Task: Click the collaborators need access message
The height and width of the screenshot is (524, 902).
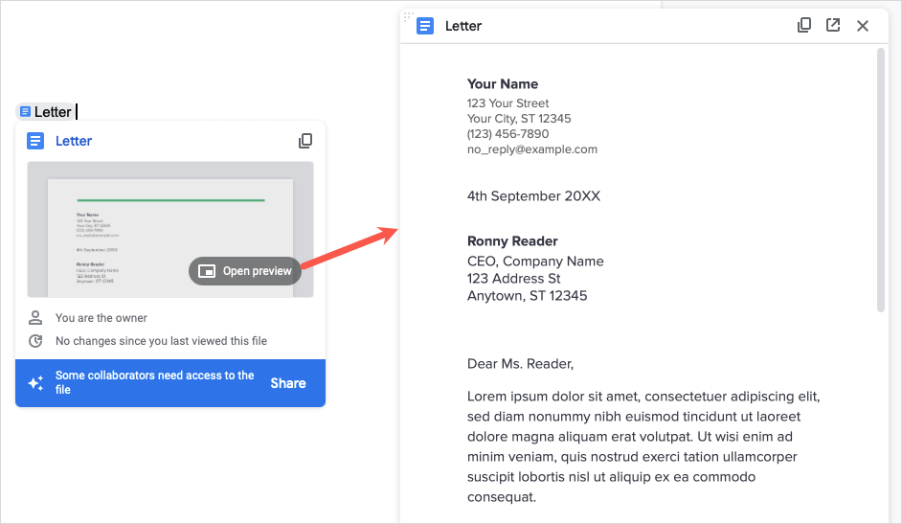Action: coord(154,382)
